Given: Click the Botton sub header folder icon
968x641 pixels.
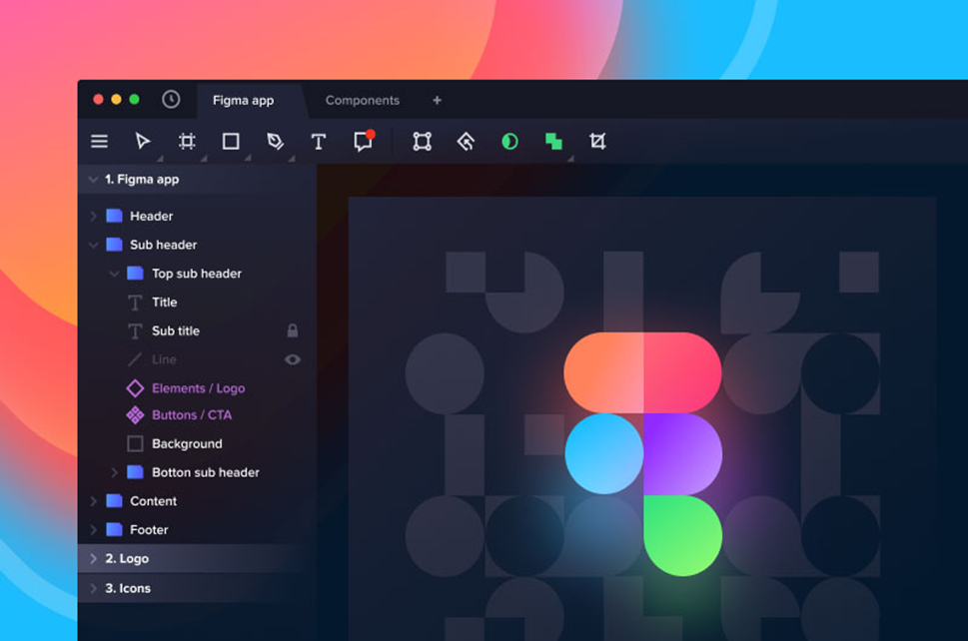Looking at the screenshot, I should point(135,472).
